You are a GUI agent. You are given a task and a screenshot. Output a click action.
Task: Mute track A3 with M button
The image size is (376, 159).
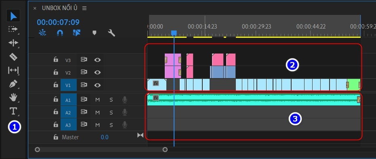(x=97, y=125)
